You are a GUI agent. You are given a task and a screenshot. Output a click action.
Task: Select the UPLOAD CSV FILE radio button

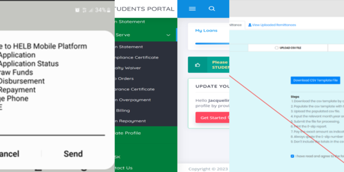click(277, 48)
